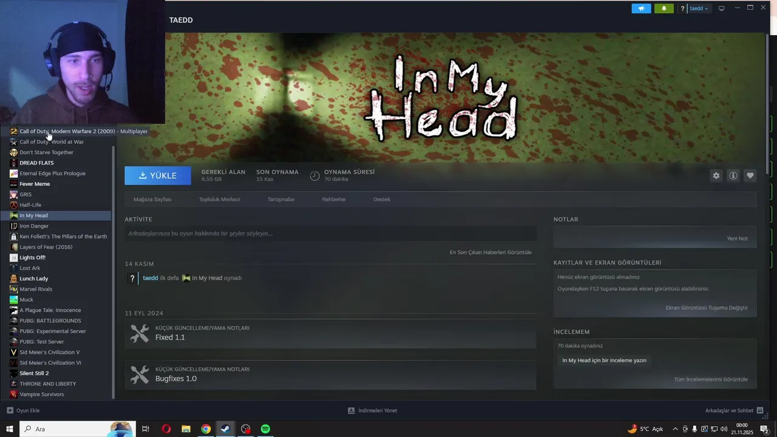Click the Iron Danger game icon

pos(13,226)
